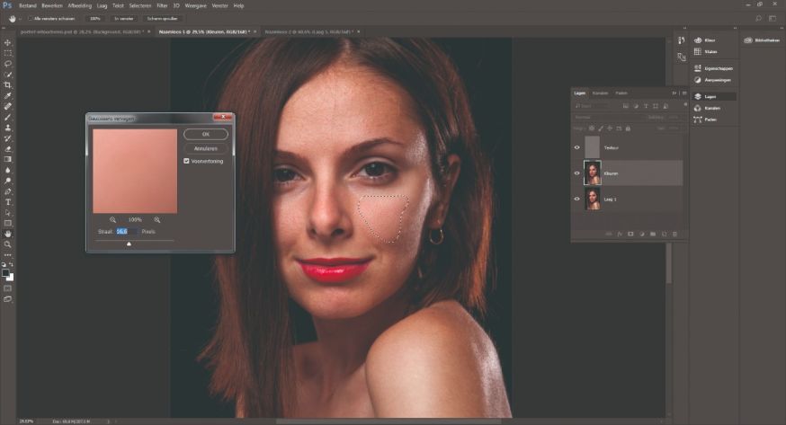Click the Annuleren button
The height and width of the screenshot is (425, 786).
pyautogui.click(x=206, y=147)
